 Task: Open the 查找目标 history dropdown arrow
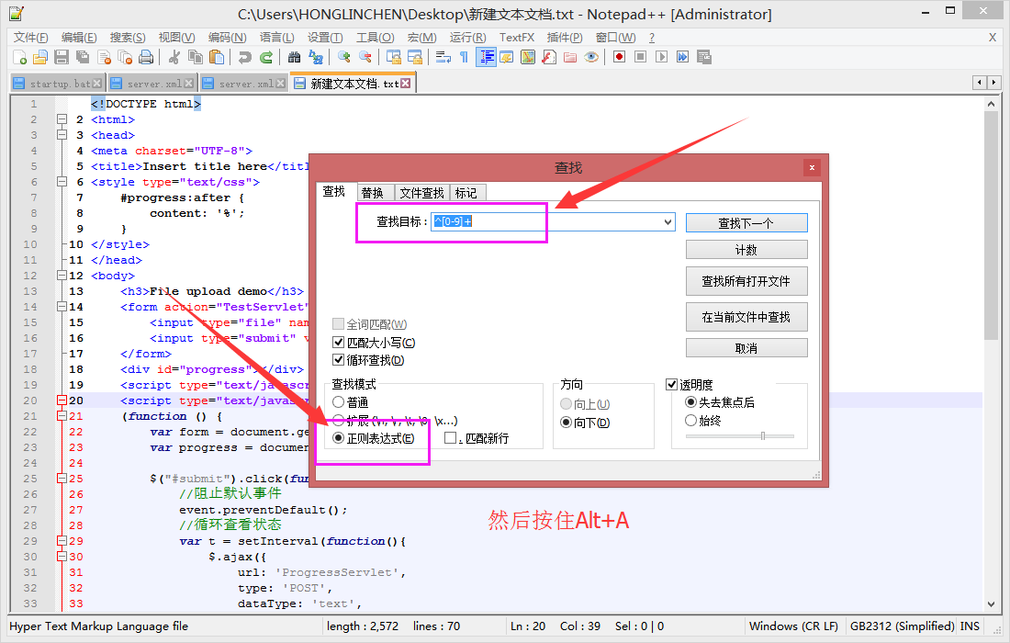(x=668, y=221)
